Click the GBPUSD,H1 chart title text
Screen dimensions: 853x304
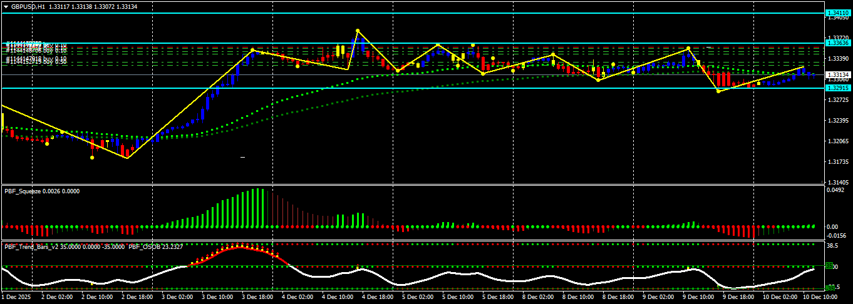point(28,6)
